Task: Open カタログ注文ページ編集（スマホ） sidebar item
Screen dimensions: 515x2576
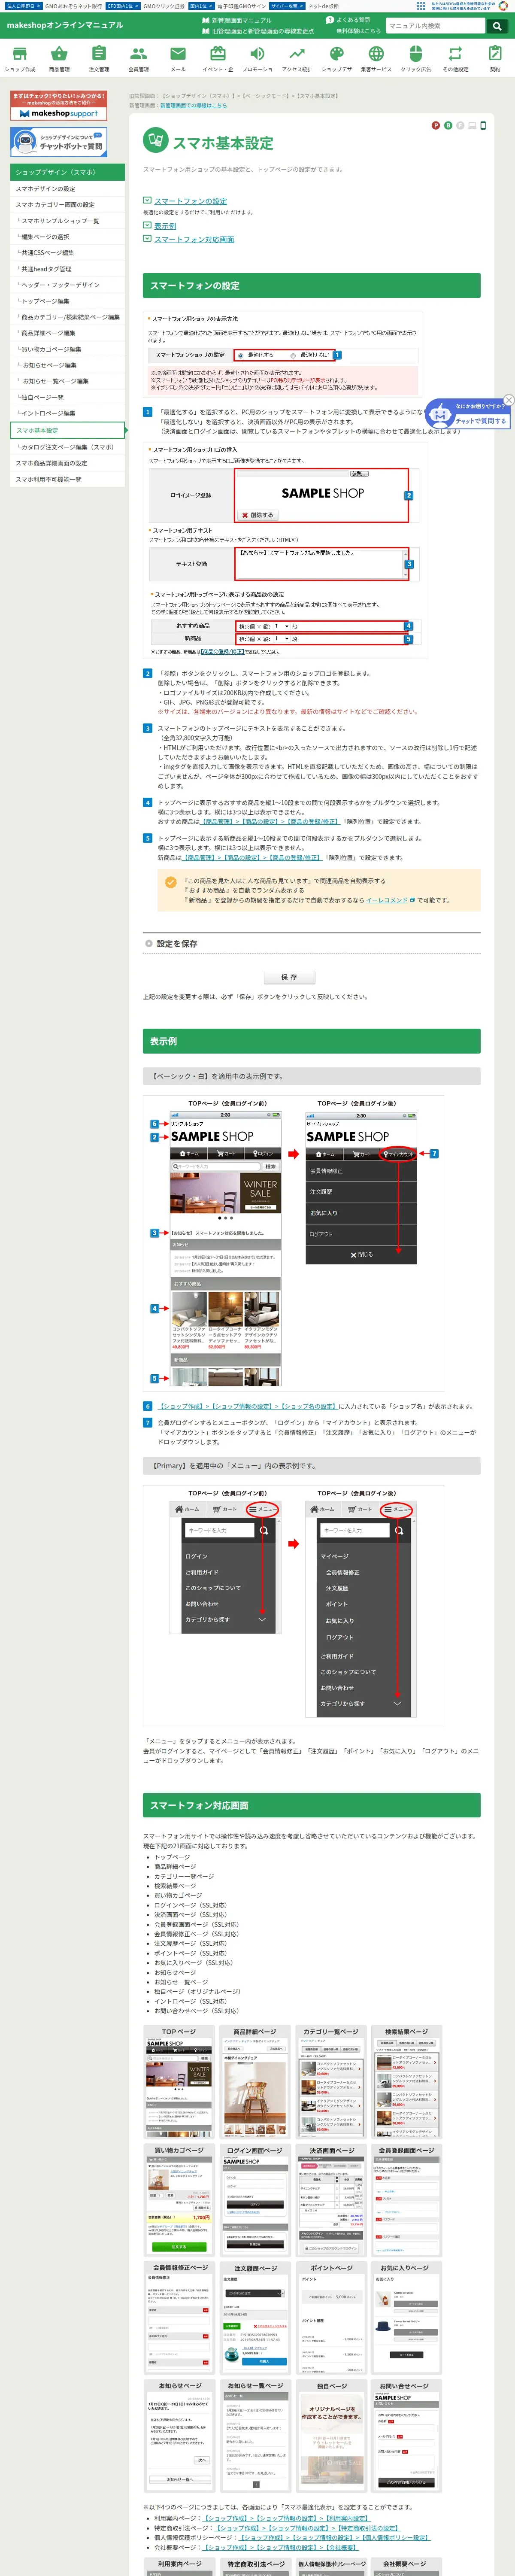Action: click(68, 448)
